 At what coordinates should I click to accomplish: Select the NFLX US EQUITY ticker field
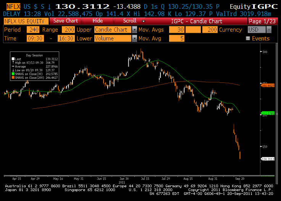(26, 21)
